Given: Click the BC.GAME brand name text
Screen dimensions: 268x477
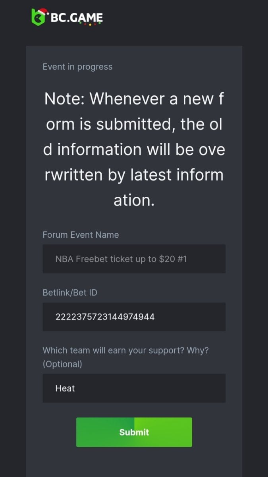Looking at the screenshot, I should coord(77,17).
